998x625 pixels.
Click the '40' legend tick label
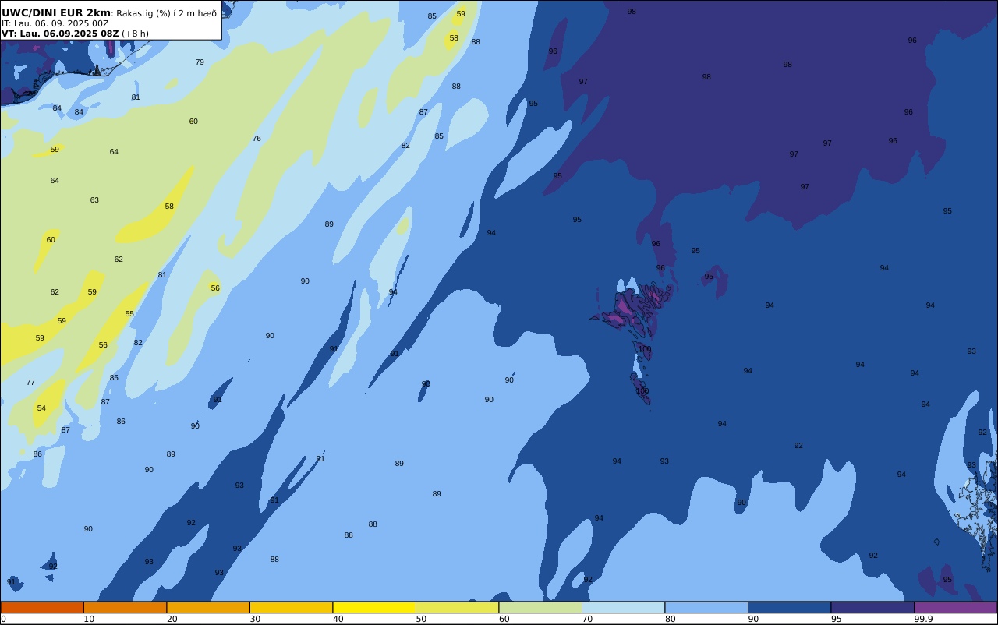pos(338,619)
